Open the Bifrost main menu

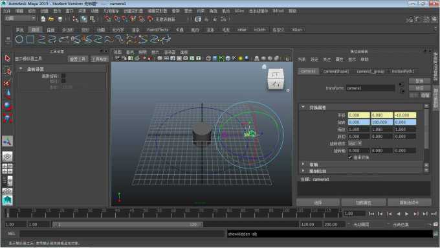click(278, 11)
